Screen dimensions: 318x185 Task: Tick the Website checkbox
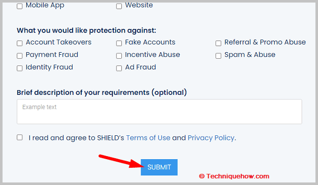point(119,6)
